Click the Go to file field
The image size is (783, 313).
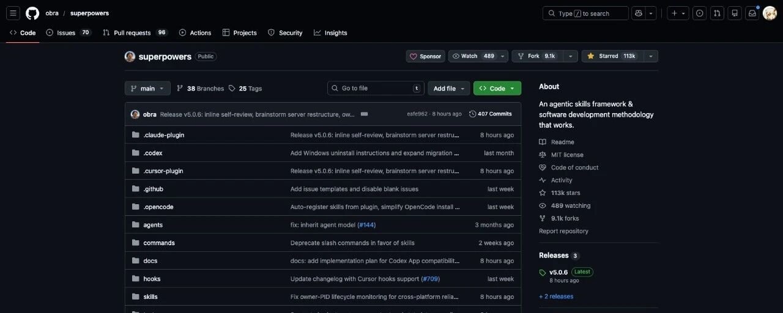click(376, 88)
